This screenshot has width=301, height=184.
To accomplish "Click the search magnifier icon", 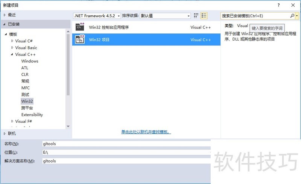I will [x=292, y=16].
